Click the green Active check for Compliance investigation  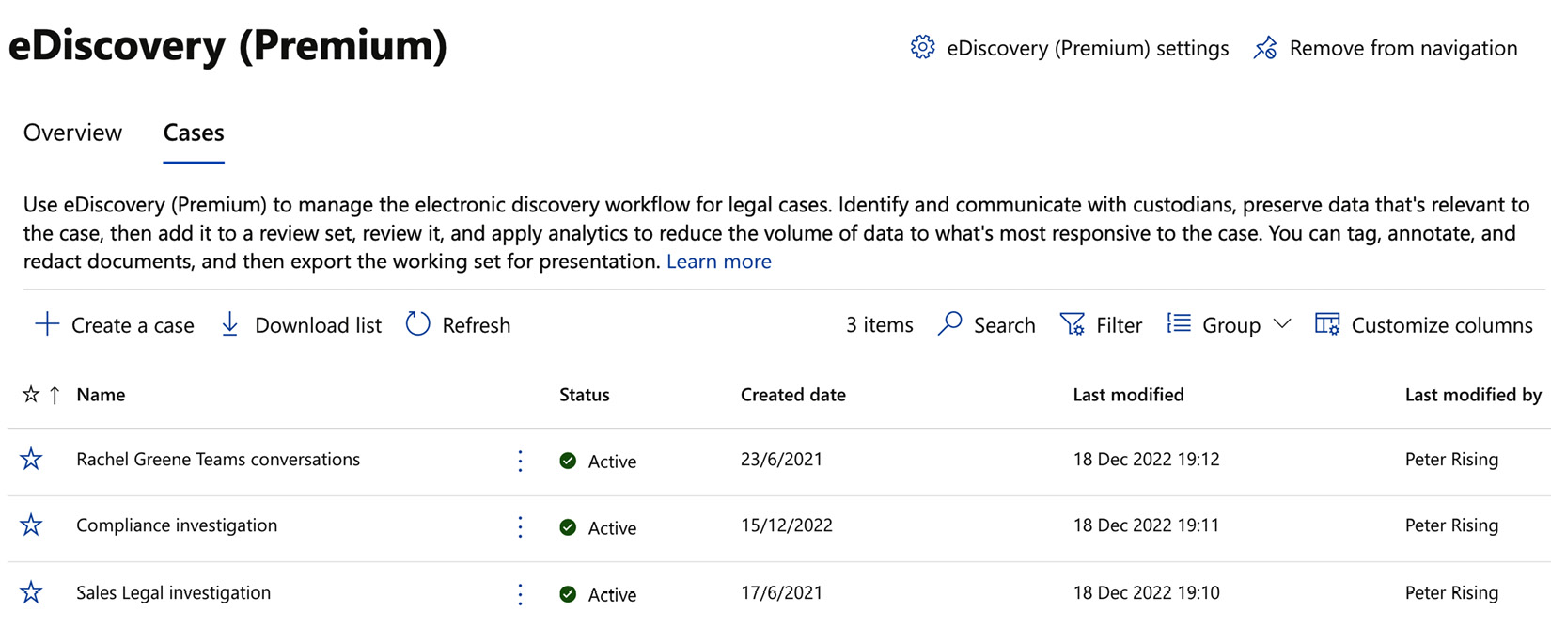click(x=568, y=527)
